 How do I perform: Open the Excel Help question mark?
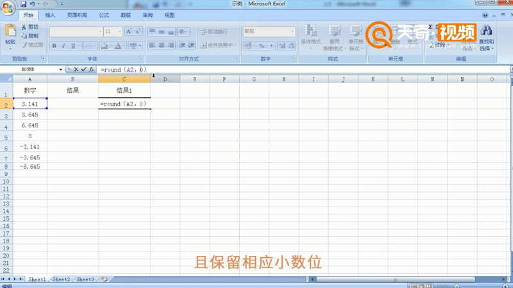coord(485,15)
